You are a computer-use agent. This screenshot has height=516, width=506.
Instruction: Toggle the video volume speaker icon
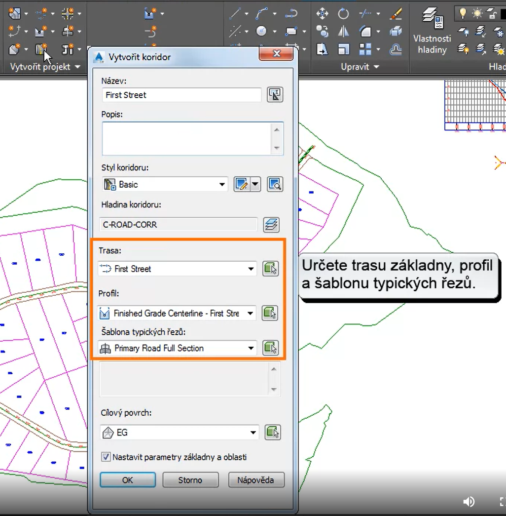click(x=469, y=502)
